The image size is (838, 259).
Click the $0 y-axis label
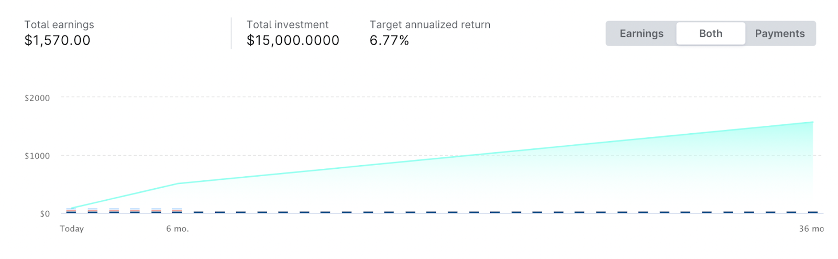45,213
